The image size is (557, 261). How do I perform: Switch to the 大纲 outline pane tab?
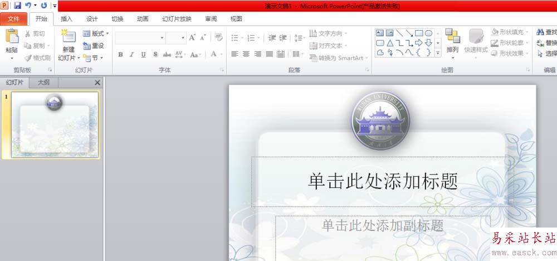pyautogui.click(x=43, y=83)
